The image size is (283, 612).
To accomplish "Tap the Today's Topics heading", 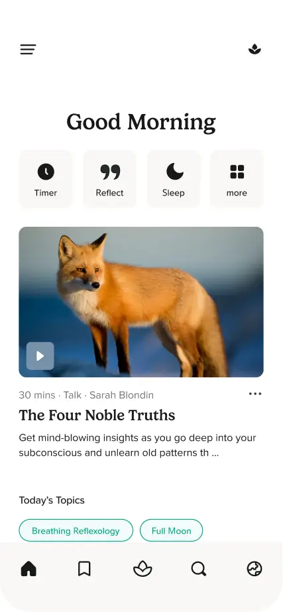I will pos(52,501).
